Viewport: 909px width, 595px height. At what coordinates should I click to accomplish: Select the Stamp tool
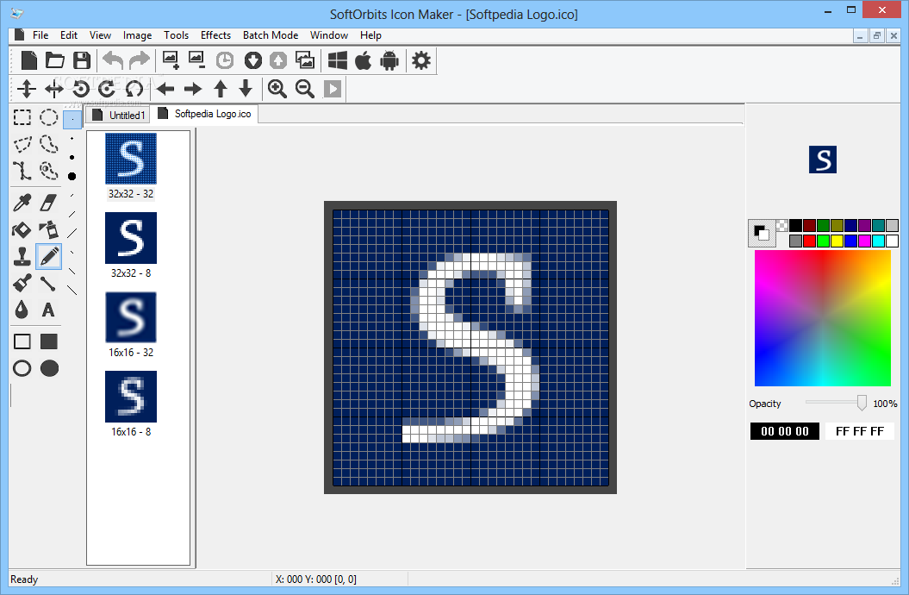tap(22, 256)
